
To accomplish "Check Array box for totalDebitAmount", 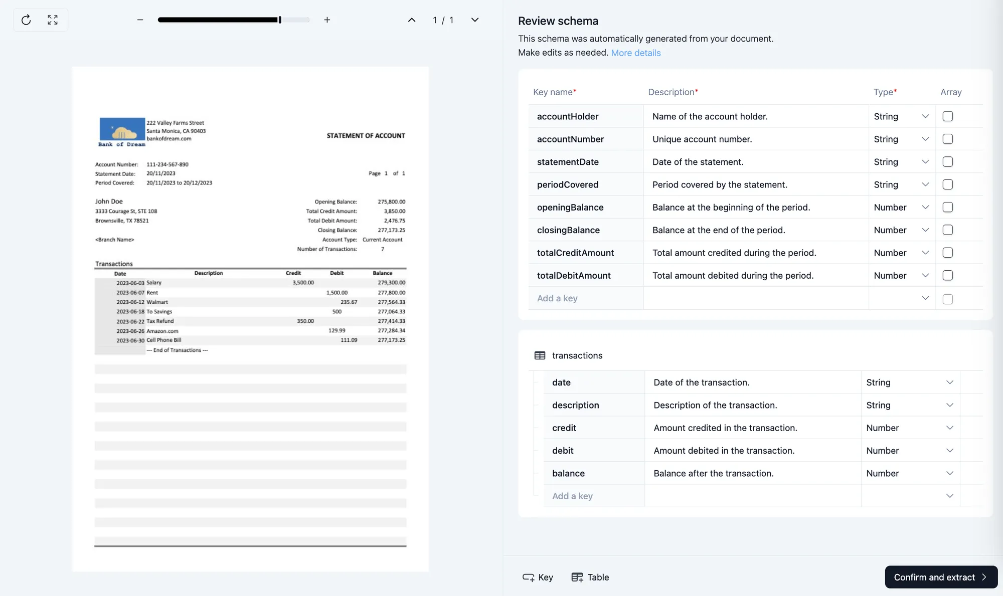I will coord(947,275).
